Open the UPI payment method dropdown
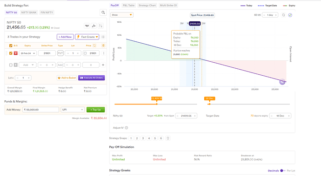Image resolution: width=321 pixels, height=176 pixels. coord(73,110)
